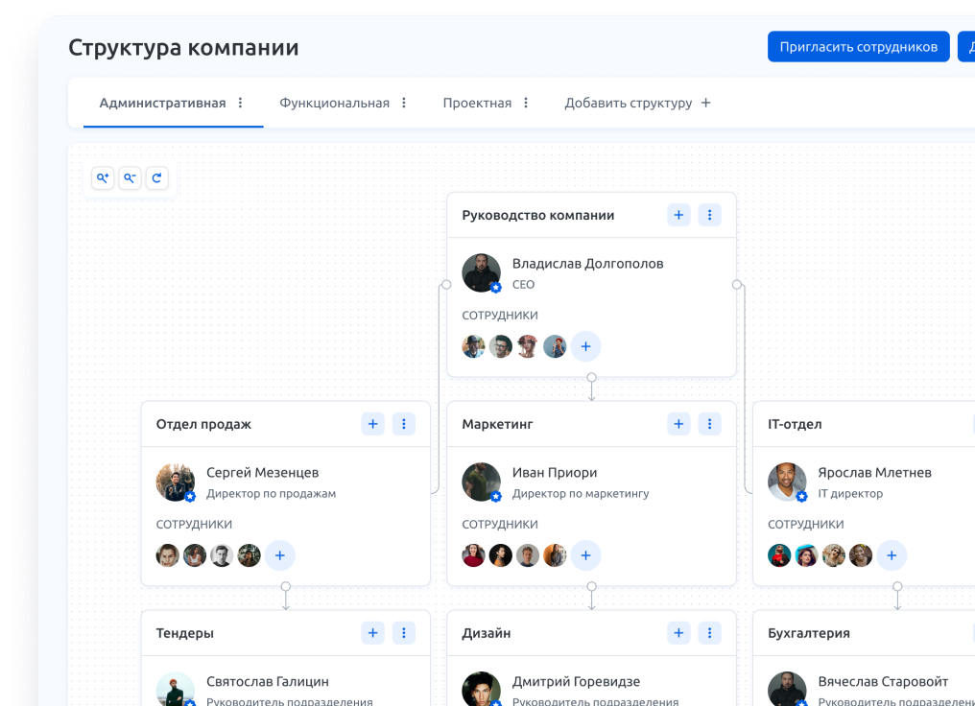The image size is (975, 706).
Task: Select the zoom in tool
Action: [103, 177]
